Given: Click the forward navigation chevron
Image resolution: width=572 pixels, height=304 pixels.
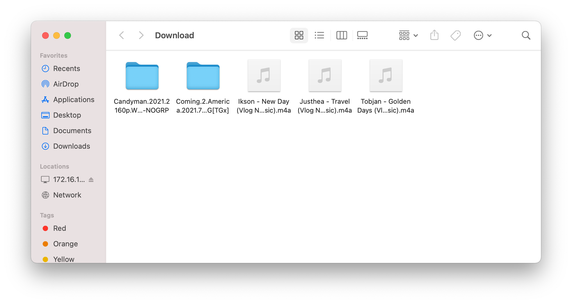Looking at the screenshot, I should coord(141,35).
